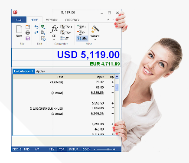189x163 pixels.
Task: Switch to the MEMORY ribbon tab
Action: coord(52,20)
